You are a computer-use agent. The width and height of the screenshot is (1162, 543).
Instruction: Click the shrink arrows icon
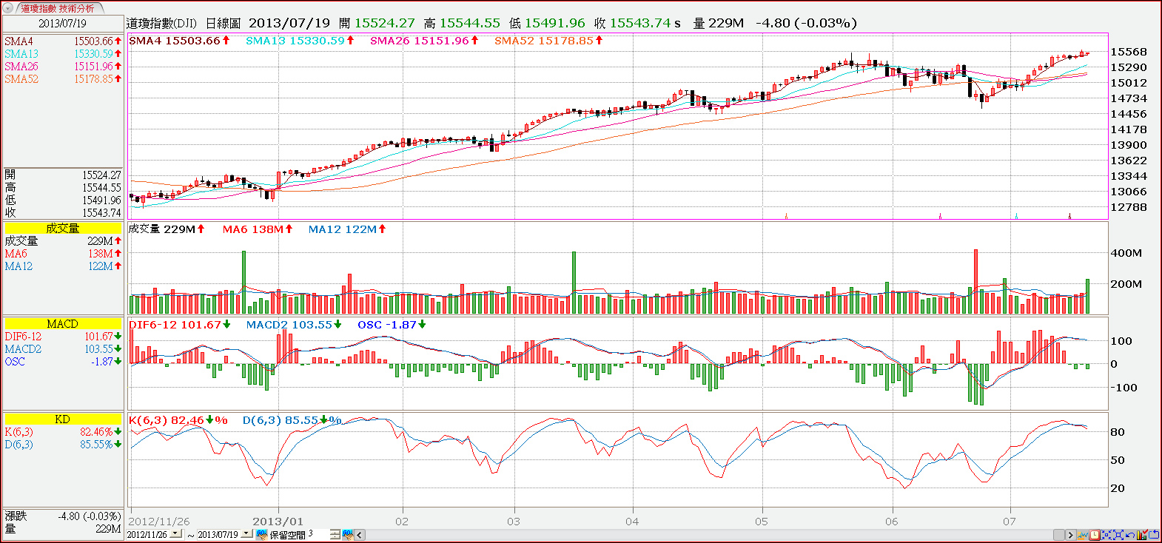1106,534
